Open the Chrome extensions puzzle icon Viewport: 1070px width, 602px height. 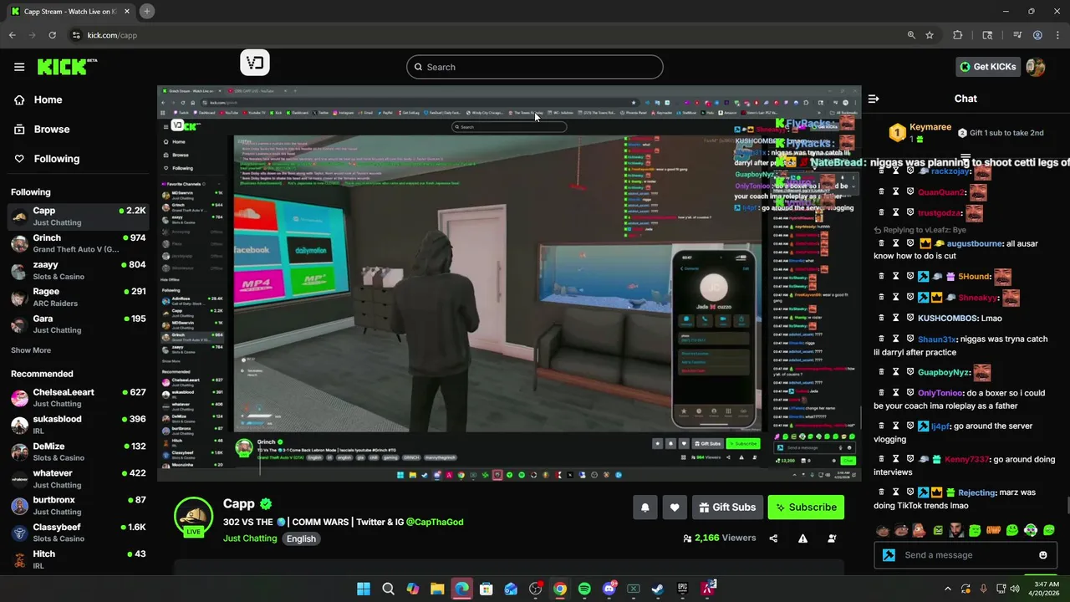coord(958,35)
